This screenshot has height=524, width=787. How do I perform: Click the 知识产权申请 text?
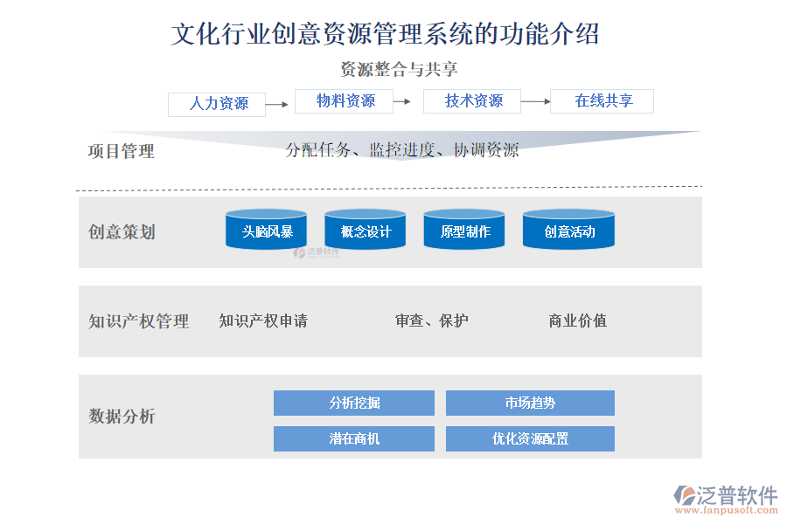click(263, 321)
